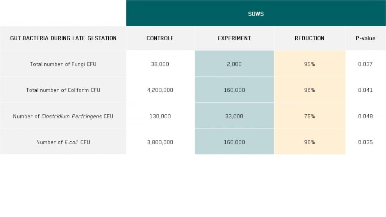Image resolution: width=386 pixels, height=217 pixels.
Task: Select the 33,000 experiment value cell
Action: click(x=234, y=116)
